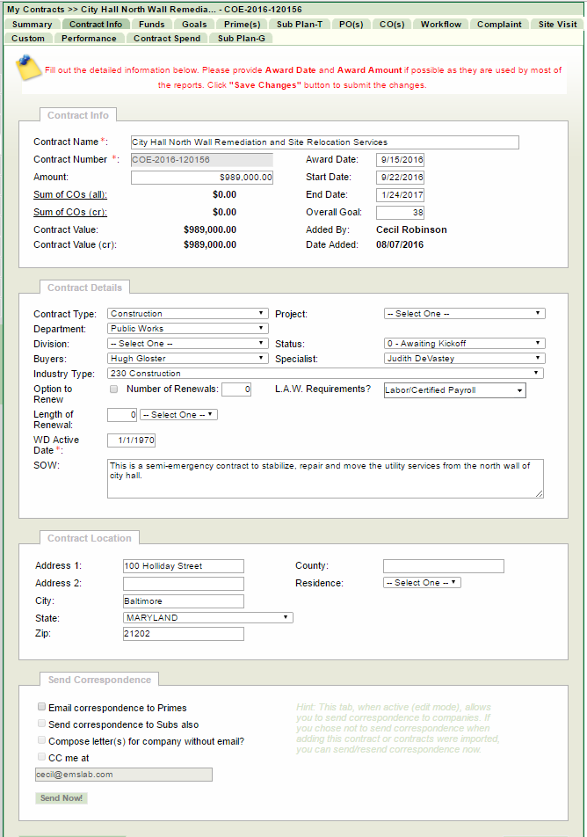Viewport: 587px width, 837px height.
Task: Click the Award Date input field
Action: [400, 160]
